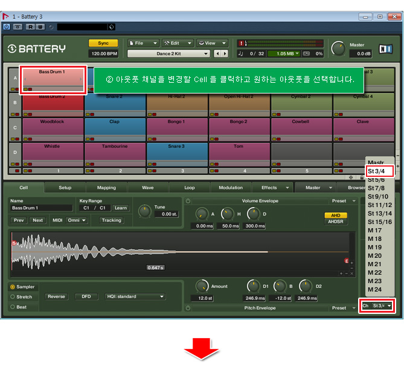Click the Key Range Learn button
404x367 pixels.
pos(121,208)
